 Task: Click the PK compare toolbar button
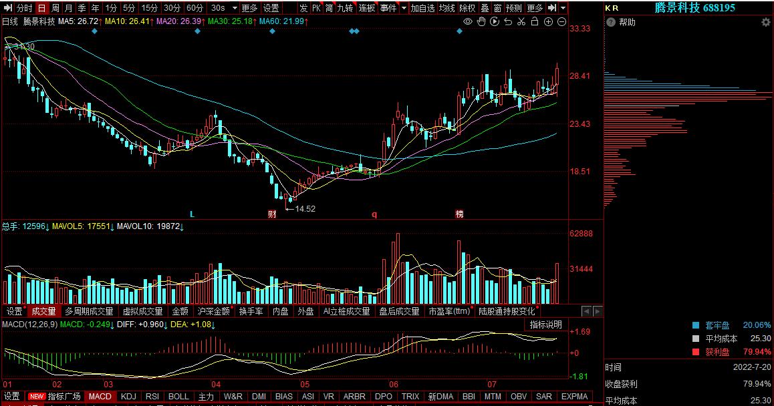(316, 8)
